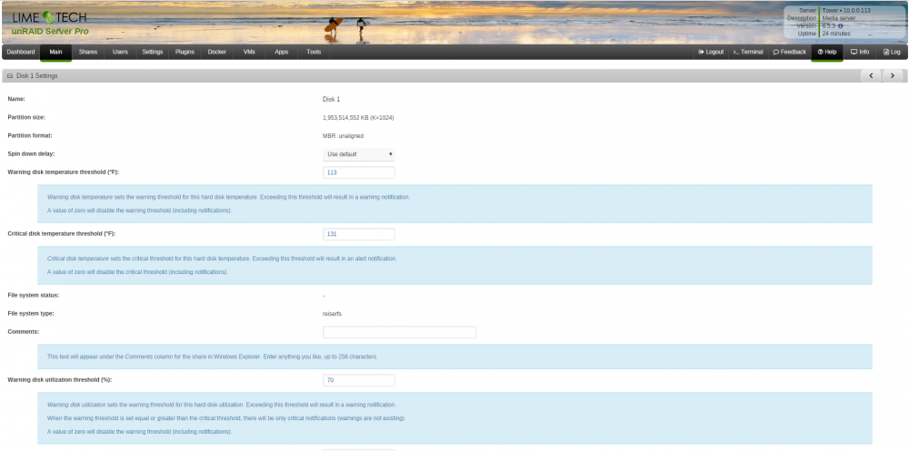Open the Dashboard tab
This screenshot has height=451, width=909.
tap(21, 52)
